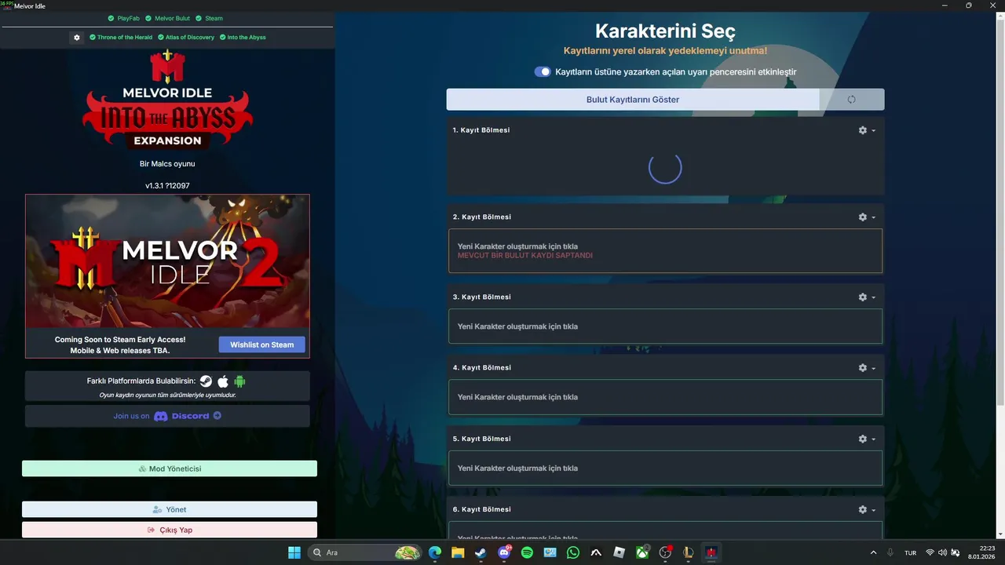
Task: Click the '1. Kayıt Bölmesi' heading
Action: 481,130
